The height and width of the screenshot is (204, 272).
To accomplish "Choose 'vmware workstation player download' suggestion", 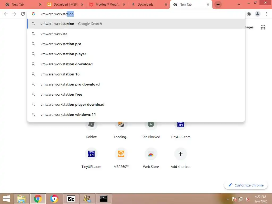I will [136, 104].
